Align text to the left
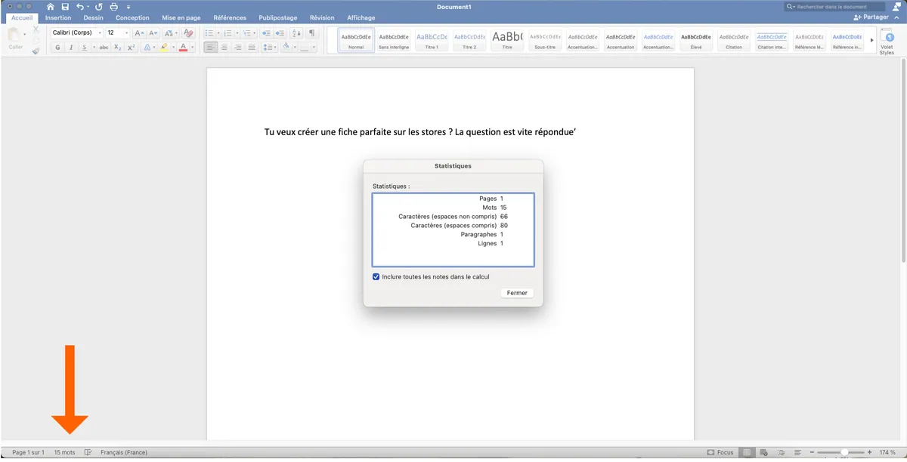907x462 pixels. tap(210, 48)
